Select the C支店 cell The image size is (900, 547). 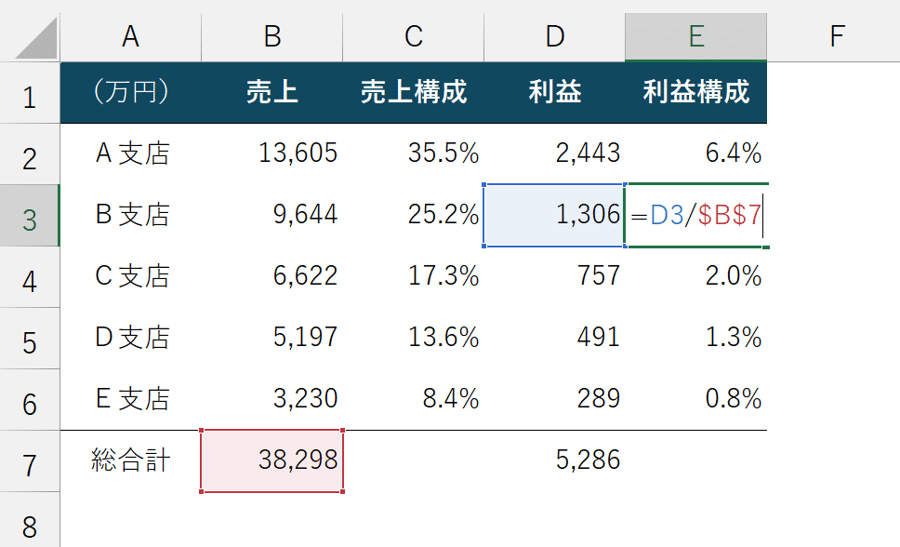click(x=131, y=277)
